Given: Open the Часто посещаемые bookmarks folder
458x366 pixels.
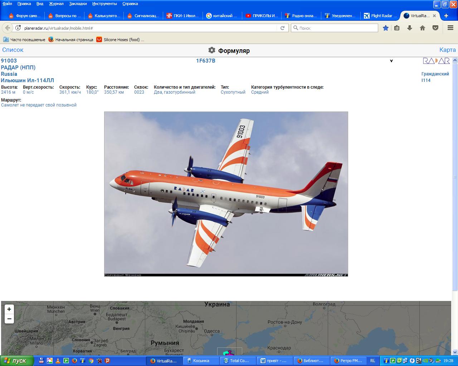Looking at the screenshot, I should pyautogui.click(x=24, y=40).
